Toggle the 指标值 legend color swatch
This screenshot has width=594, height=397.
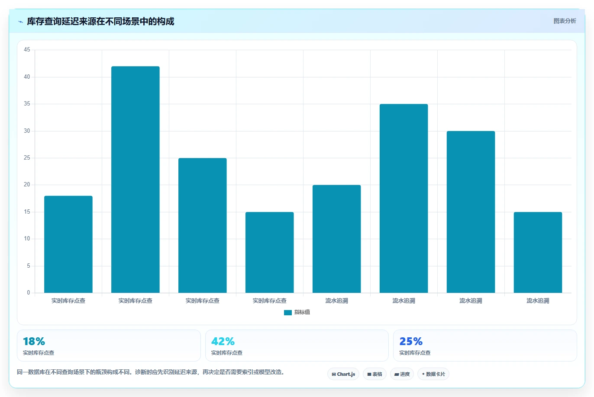point(288,313)
